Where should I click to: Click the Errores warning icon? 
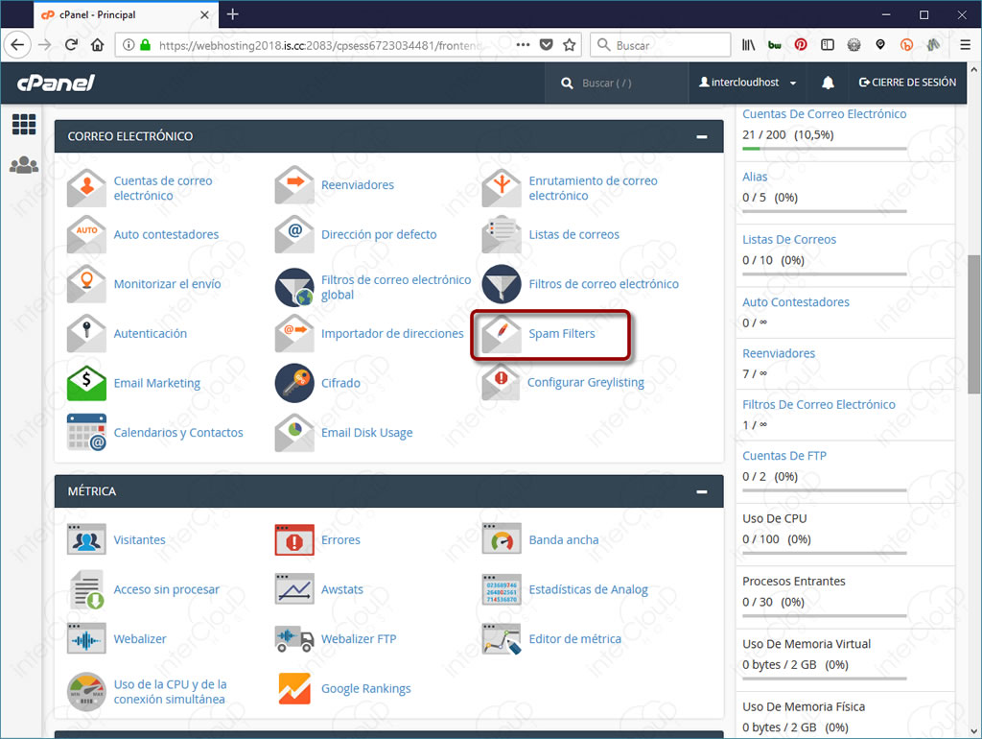point(294,539)
